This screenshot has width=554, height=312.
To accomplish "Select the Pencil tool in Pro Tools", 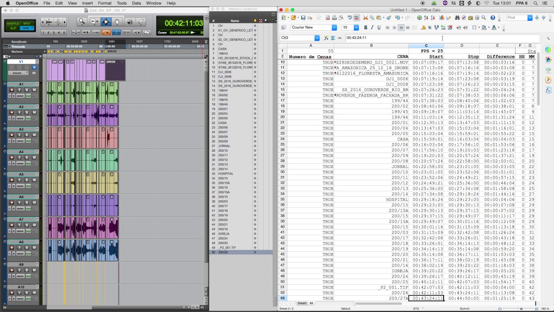I will [x=141, y=22].
